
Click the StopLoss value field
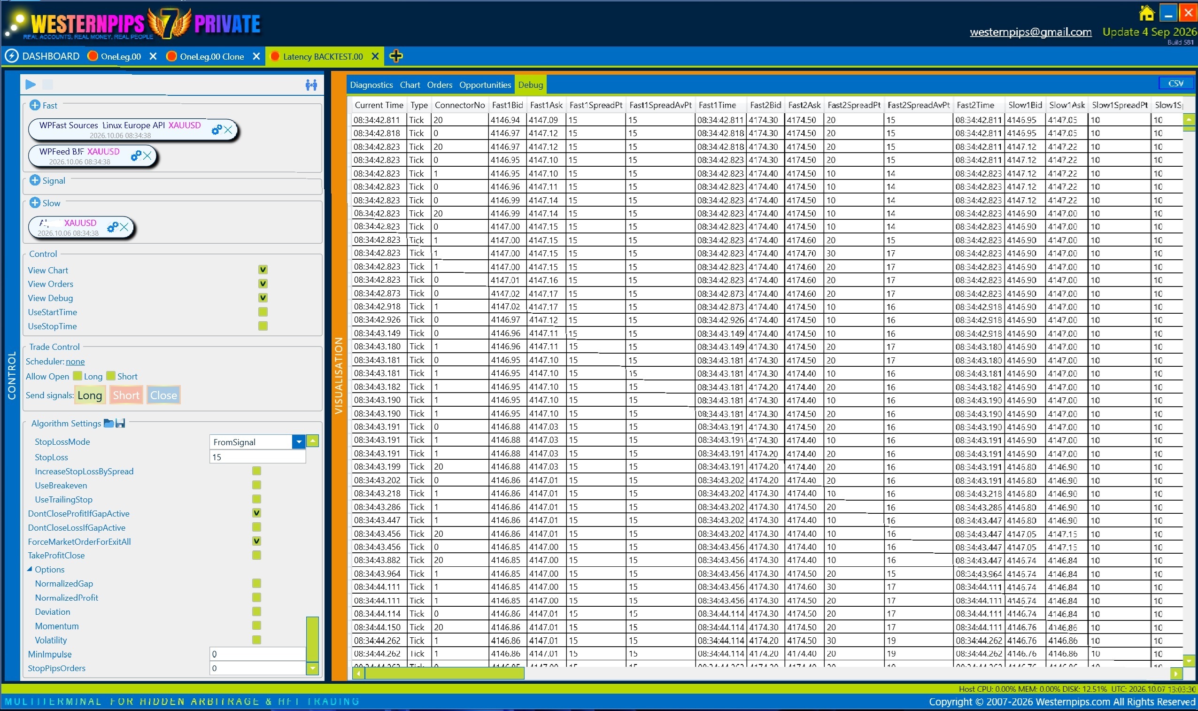[257, 457]
